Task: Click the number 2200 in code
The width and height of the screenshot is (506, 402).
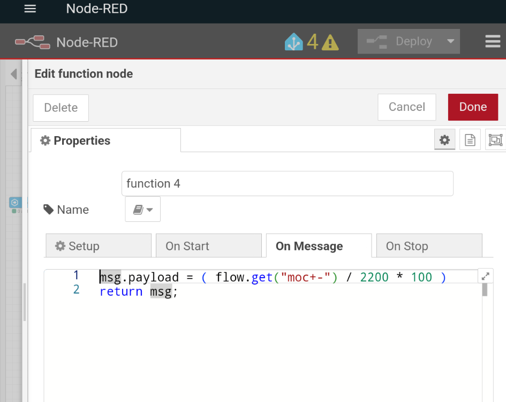Action: [x=374, y=277]
